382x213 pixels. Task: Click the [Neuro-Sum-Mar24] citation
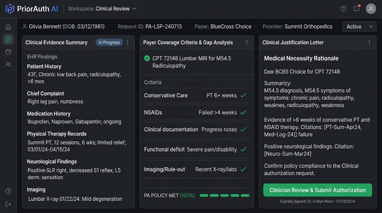coord(288,154)
